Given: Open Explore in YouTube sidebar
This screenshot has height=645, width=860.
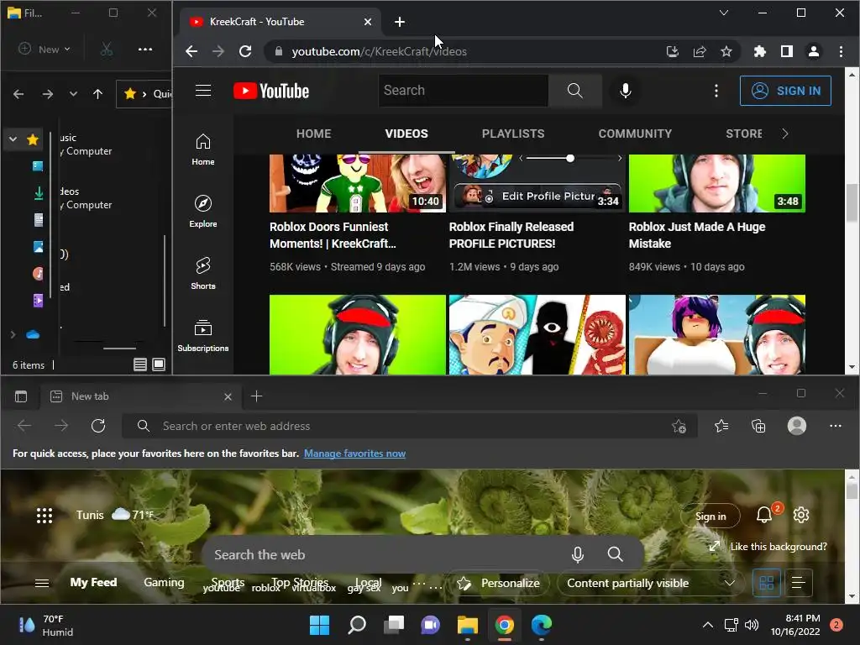Looking at the screenshot, I should [x=203, y=212].
